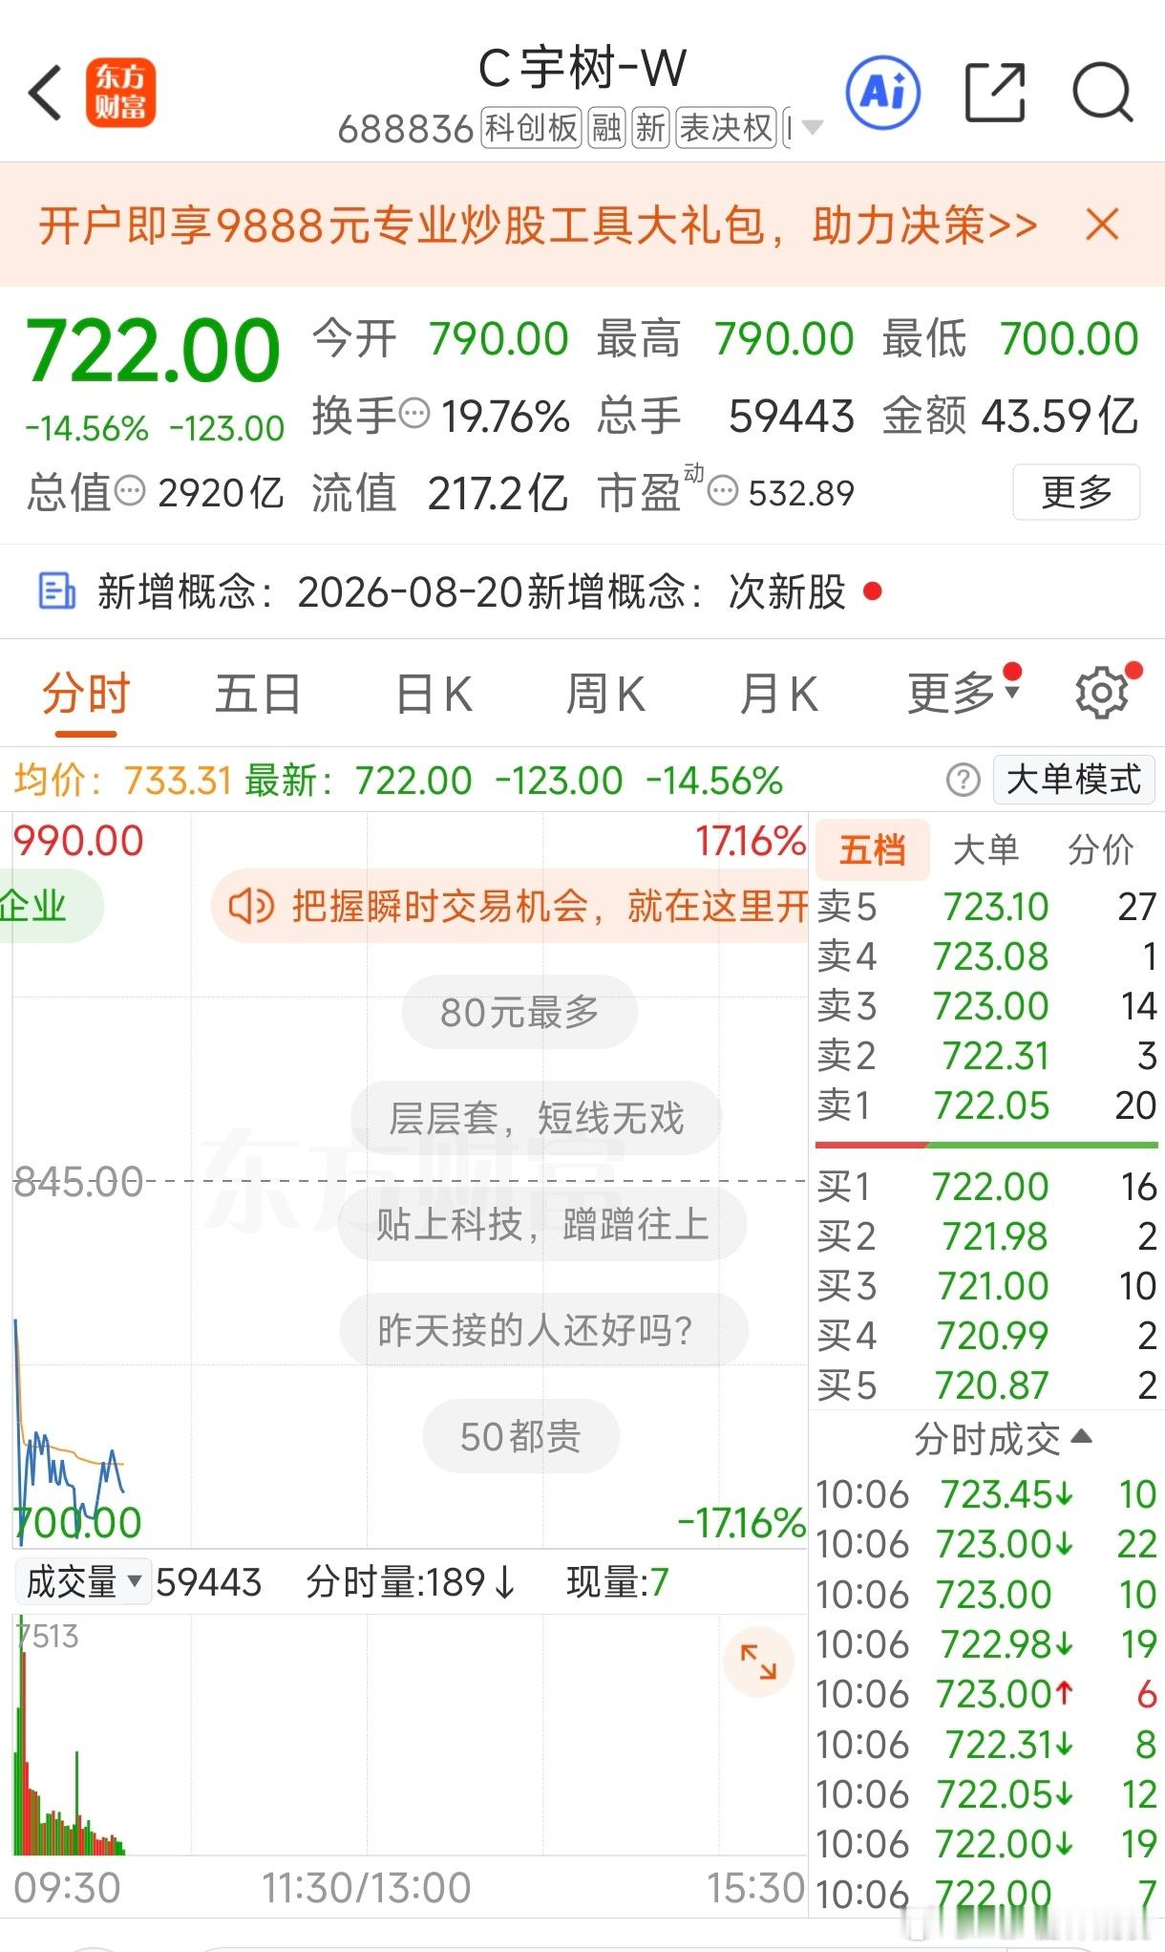Click the 更多 quote details button
Image resolution: width=1165 pixels, height=1952 pixels.
point(1076,492)
